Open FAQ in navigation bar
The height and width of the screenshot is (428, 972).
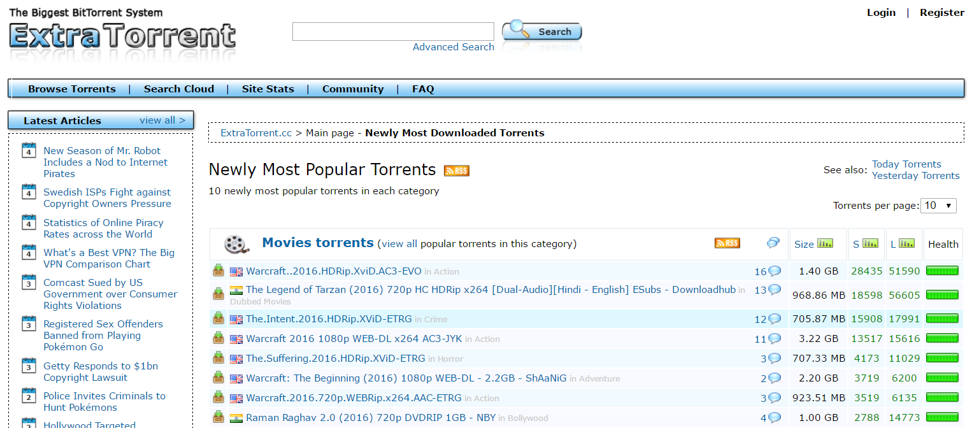coord(423,89)
